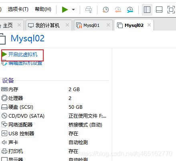The height and width of the screenshot is (161, 176).
Task: Click the monitor icon for 显示器
Action: 4,159
